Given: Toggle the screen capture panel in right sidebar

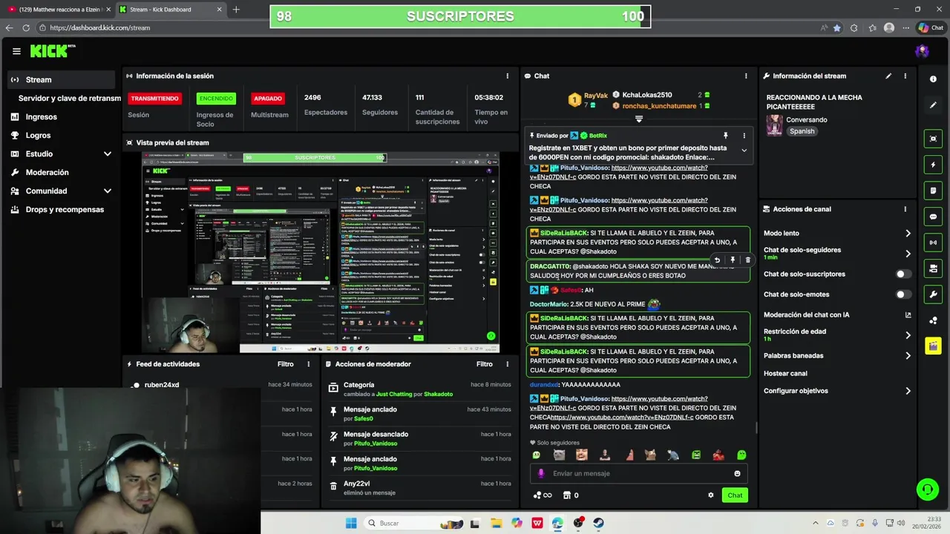Looking at the screenshot, I should tap(933, 139).
